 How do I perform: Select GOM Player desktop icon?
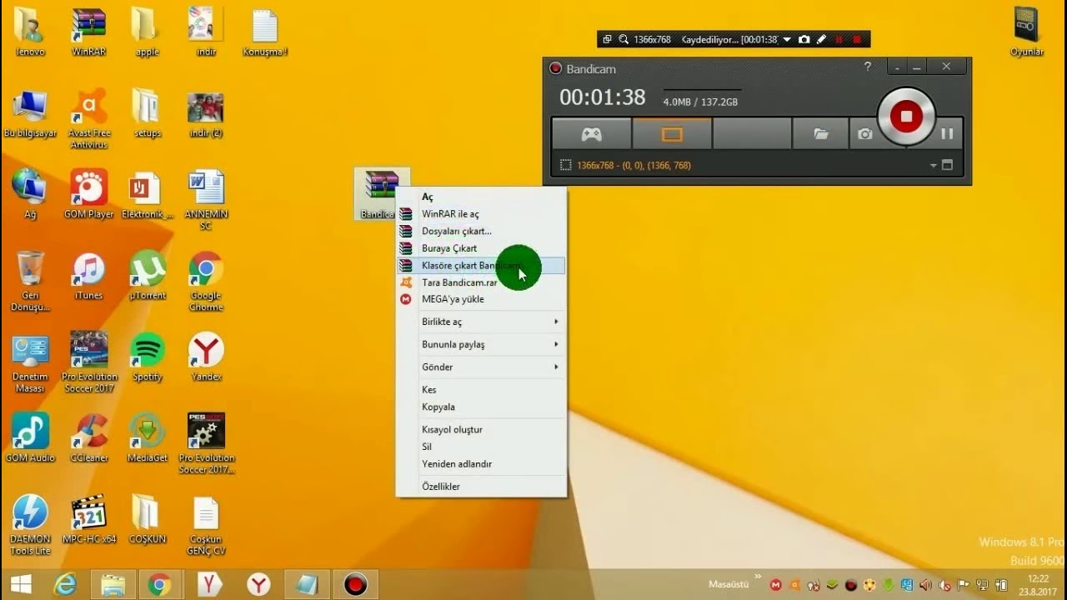click(x=88, y=194)
